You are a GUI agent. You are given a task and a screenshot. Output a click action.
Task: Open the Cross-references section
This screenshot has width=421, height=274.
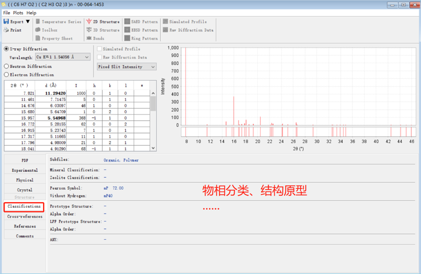(x=24, y=217)
